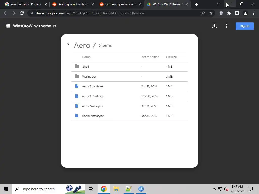Bookmark this page with the star
The width and height of the screenshot is (259, 194).
211,13
